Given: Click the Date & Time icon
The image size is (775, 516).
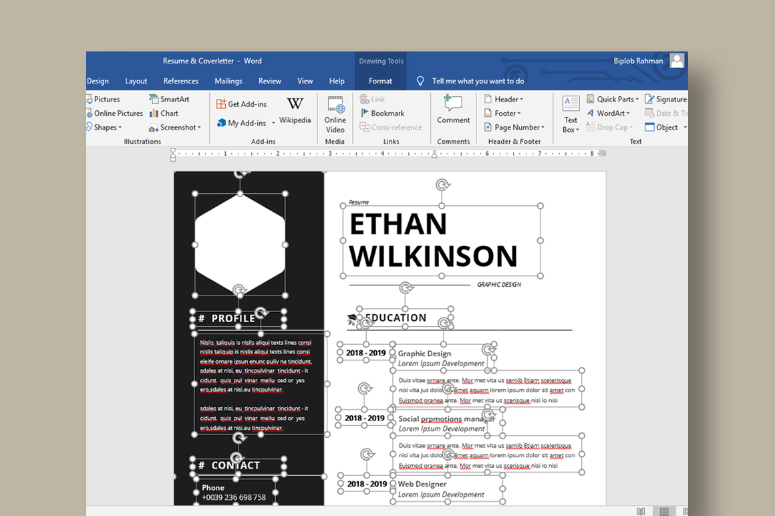Looking at the screenshot, I should click(649, 113).
